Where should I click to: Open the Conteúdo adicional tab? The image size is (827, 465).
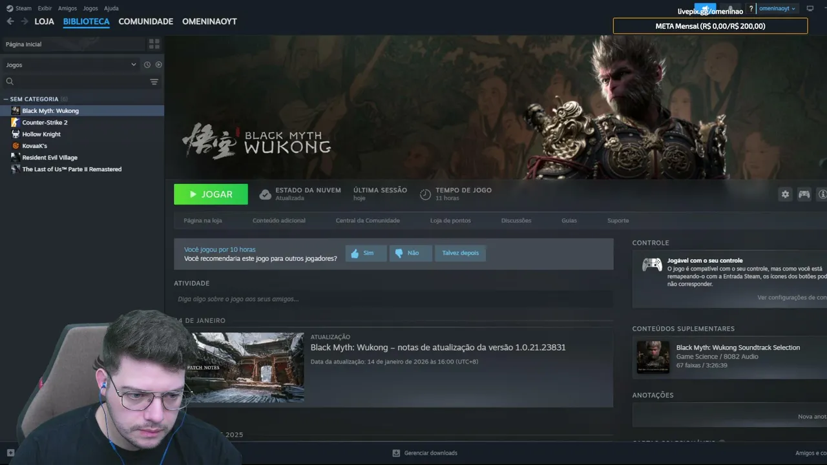pos(279,220)
